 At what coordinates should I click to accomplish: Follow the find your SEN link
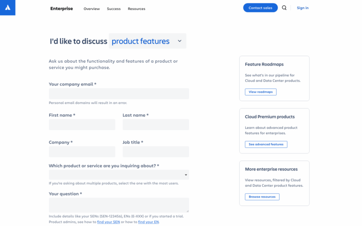(x=109, y=222)
